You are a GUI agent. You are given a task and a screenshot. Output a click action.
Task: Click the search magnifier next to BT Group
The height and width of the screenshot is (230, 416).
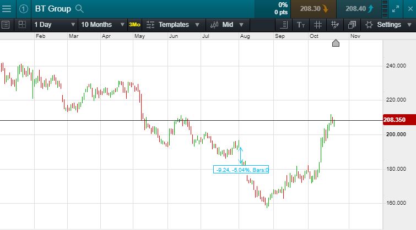[79, 9]
